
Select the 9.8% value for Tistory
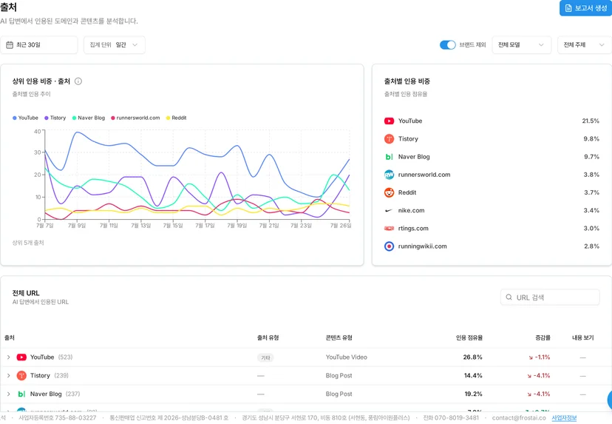point(591,138)
